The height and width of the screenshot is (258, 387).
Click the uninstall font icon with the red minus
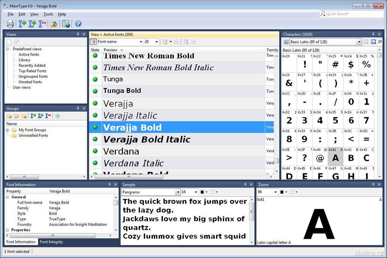click(42, 24)
